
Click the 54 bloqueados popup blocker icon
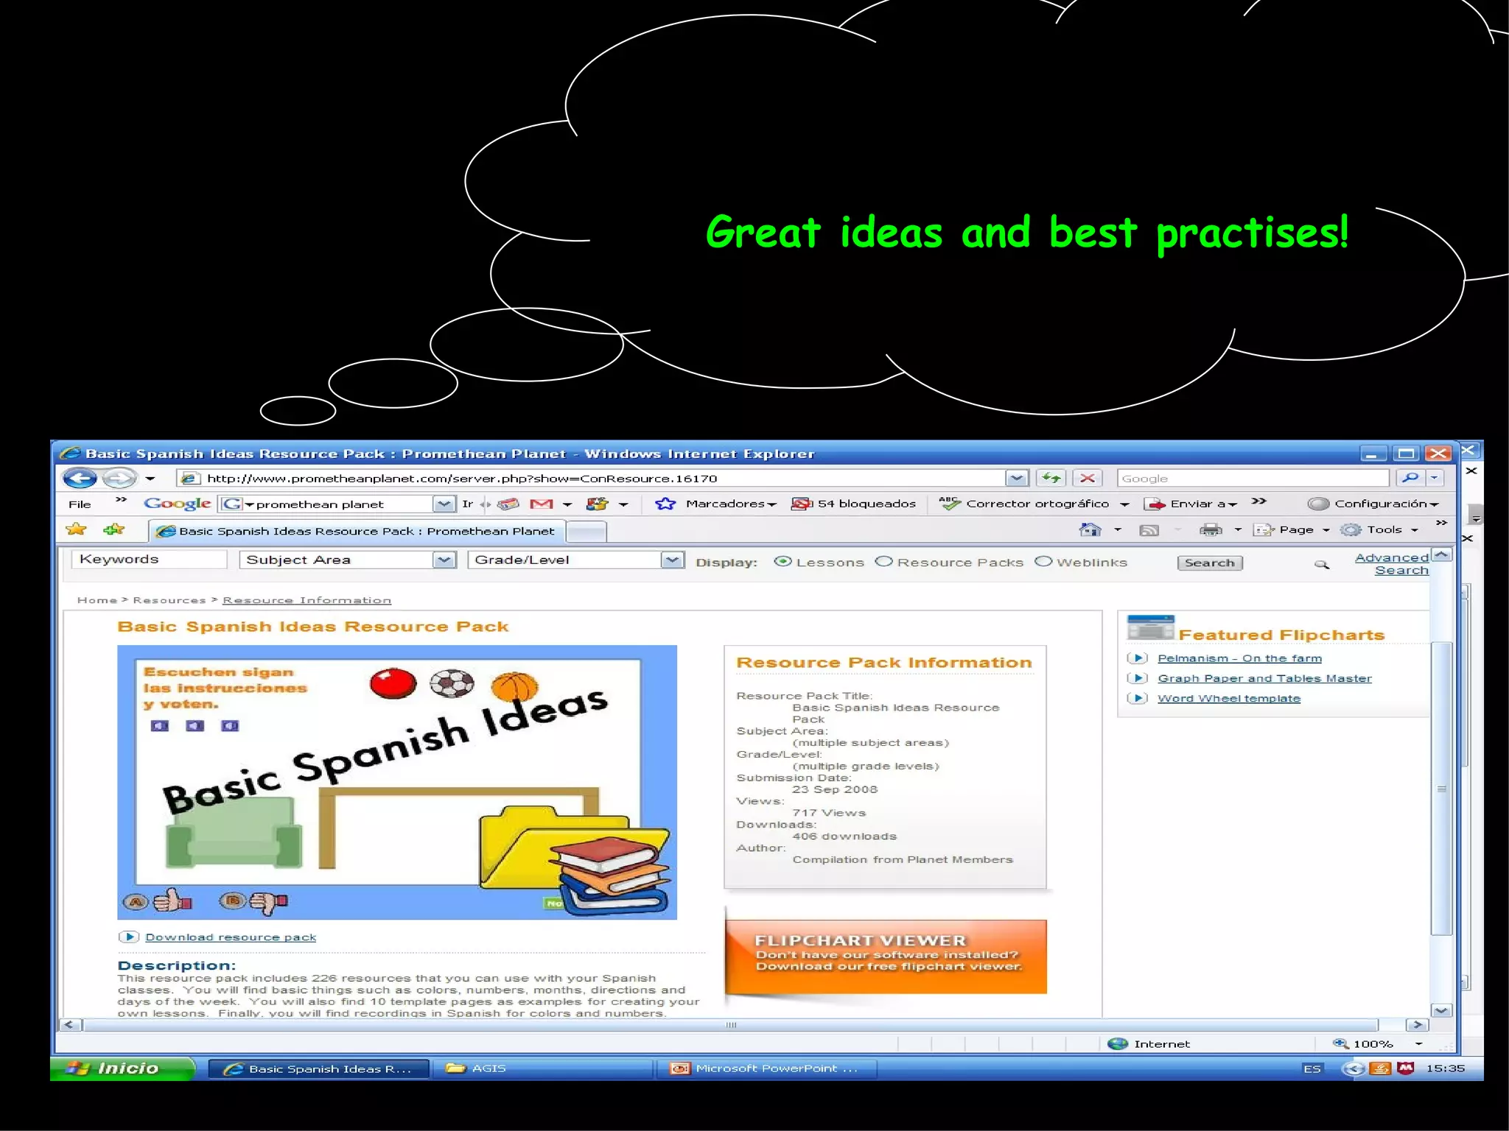[802, 504]
